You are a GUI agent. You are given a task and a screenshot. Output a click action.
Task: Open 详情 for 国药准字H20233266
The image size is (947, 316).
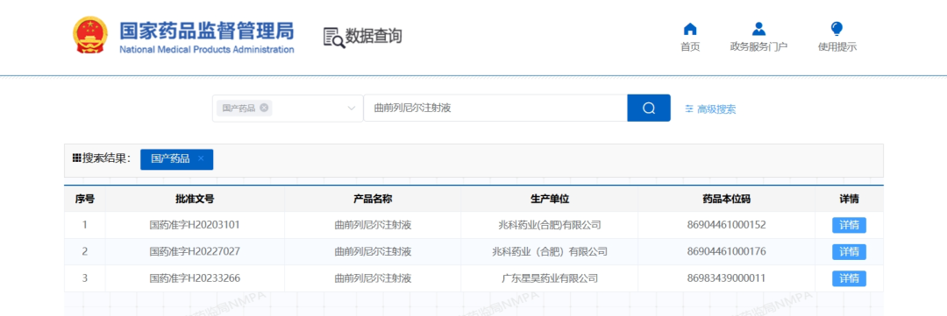[849, 278]
